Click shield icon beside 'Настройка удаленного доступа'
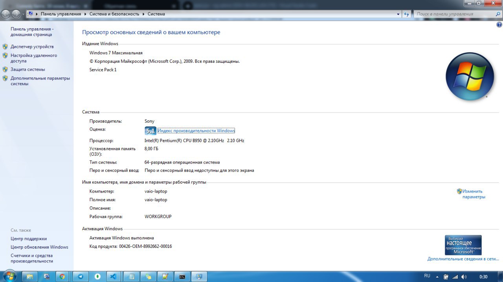The image size is (503, 282). click(x=5, y=55)
